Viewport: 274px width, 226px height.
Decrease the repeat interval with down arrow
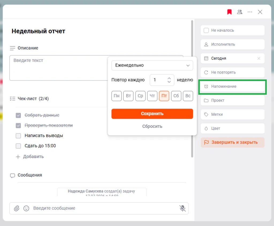pos(169,82)
